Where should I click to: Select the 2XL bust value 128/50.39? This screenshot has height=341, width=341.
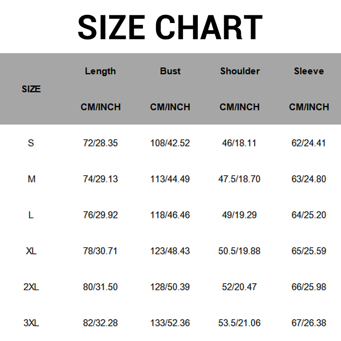coord(170,287)
